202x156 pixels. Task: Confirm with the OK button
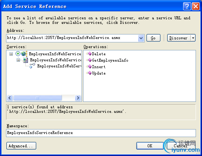pos(150,146)
